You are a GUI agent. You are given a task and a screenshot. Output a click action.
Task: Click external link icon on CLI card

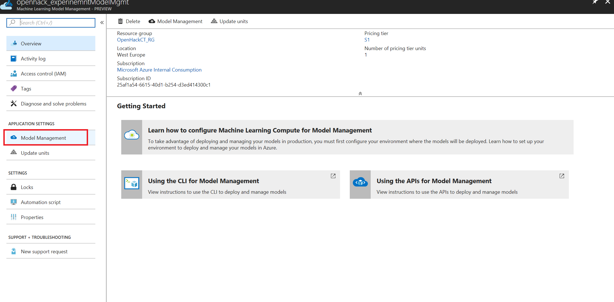click(x=333, y=176)
